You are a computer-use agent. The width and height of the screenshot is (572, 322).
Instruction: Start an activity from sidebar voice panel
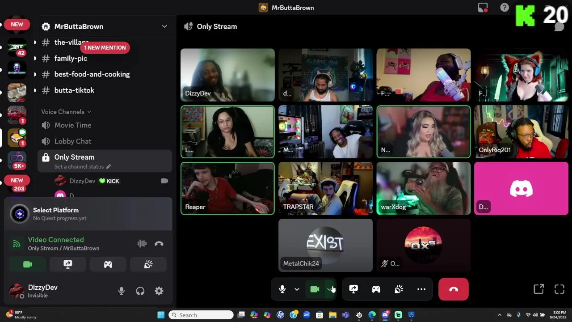[x=108, y=265]
